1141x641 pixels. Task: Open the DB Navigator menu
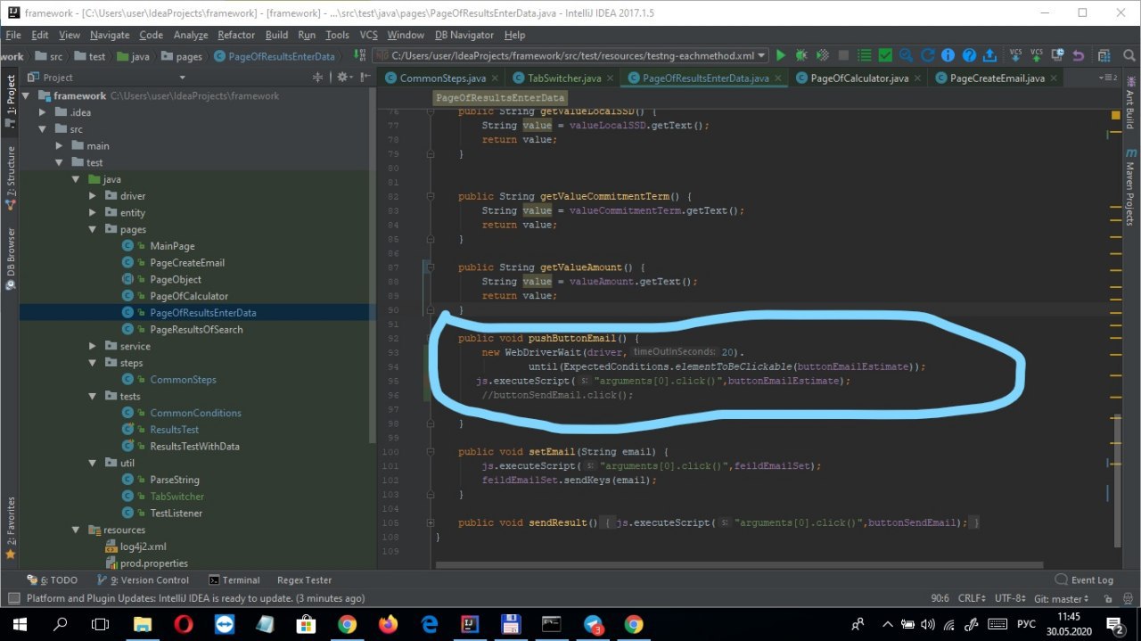(x=464, y=35)
